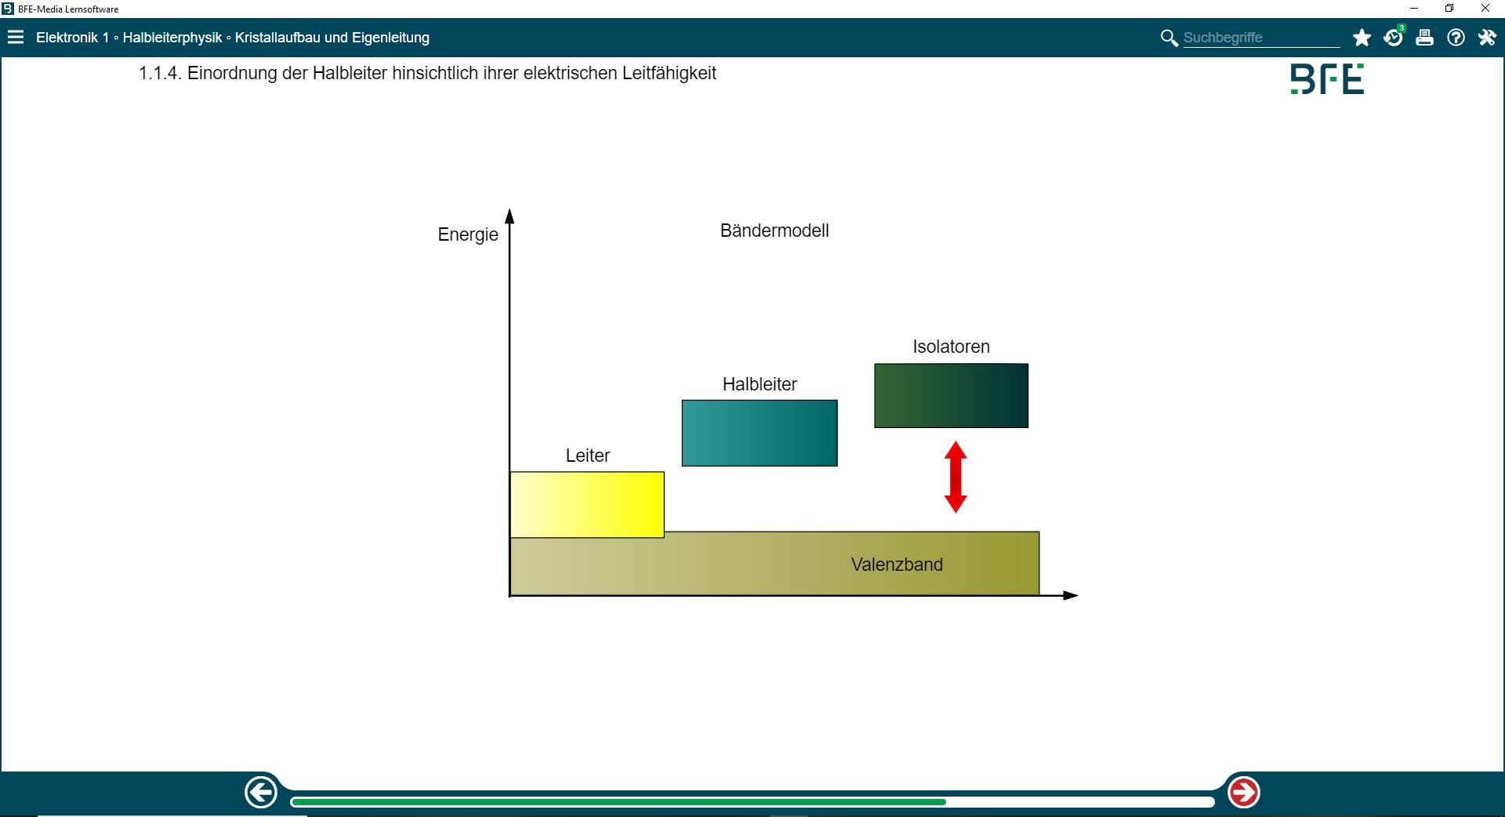Click the yellow Leiter band block
The image size is (1505, 817).
(587, 504)
